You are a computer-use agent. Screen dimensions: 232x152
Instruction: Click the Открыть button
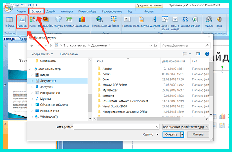pos(171,134)
